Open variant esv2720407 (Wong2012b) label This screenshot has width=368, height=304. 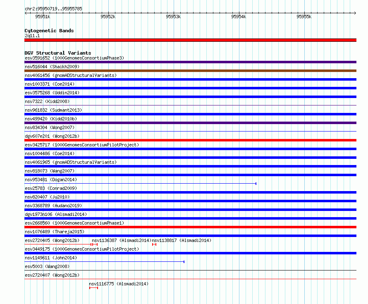point(52,275)
